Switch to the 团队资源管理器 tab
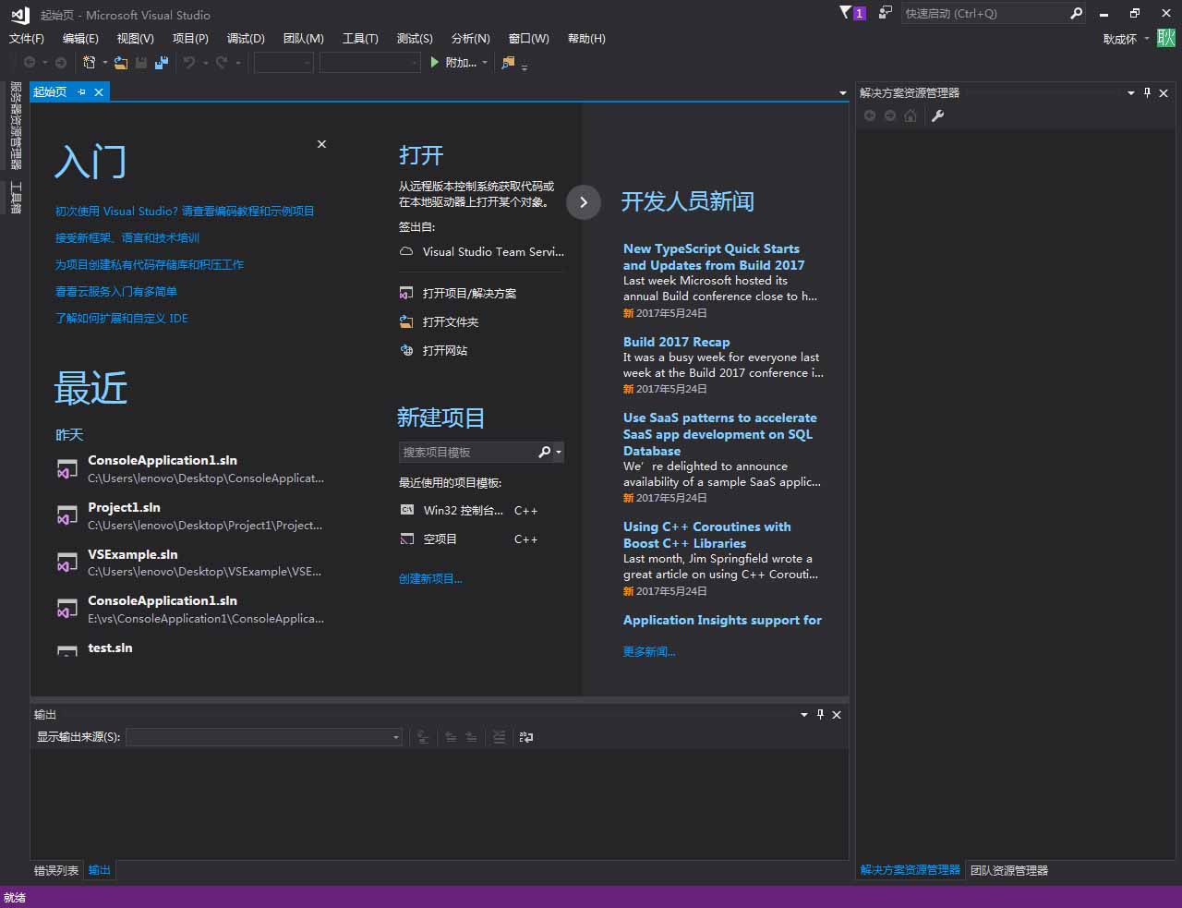 point(1009,870)
